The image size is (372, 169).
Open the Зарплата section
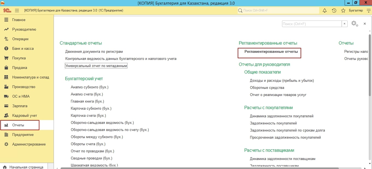(x=20, y=106)
